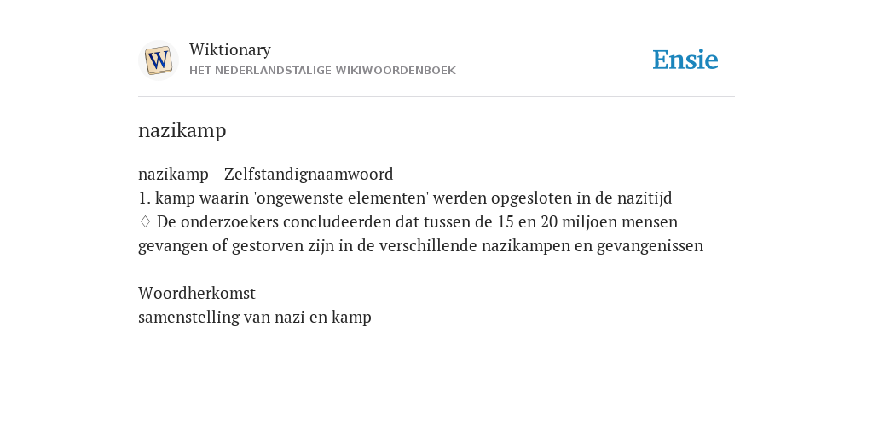Select the subtitle Het Nederlandstalige Wikiwoordenboek

coord(322,71)
